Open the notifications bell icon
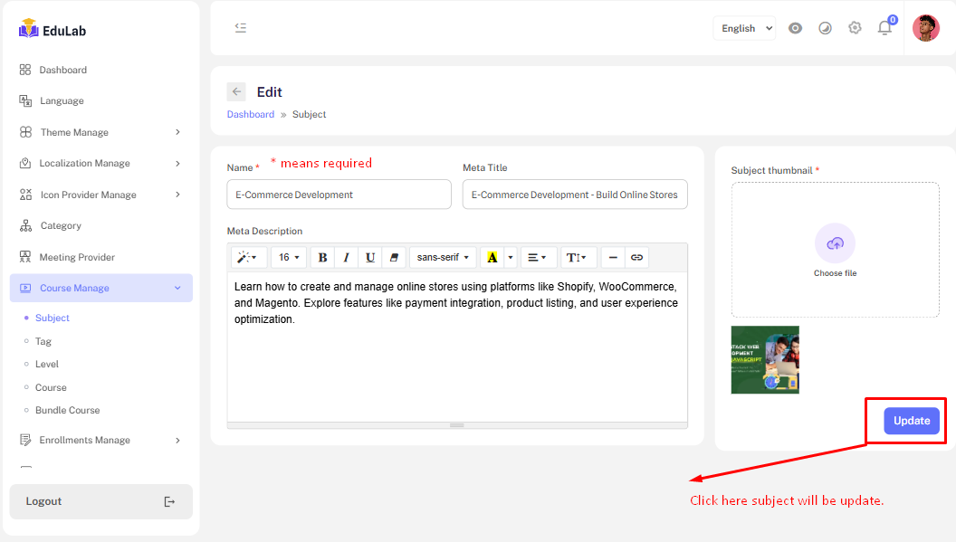 (x=884, y=28)
